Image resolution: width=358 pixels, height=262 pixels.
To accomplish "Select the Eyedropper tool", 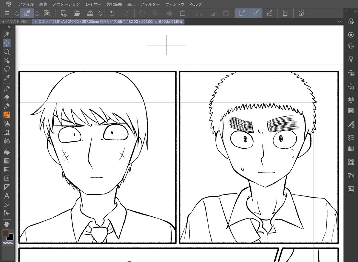I will coord(7,78).
